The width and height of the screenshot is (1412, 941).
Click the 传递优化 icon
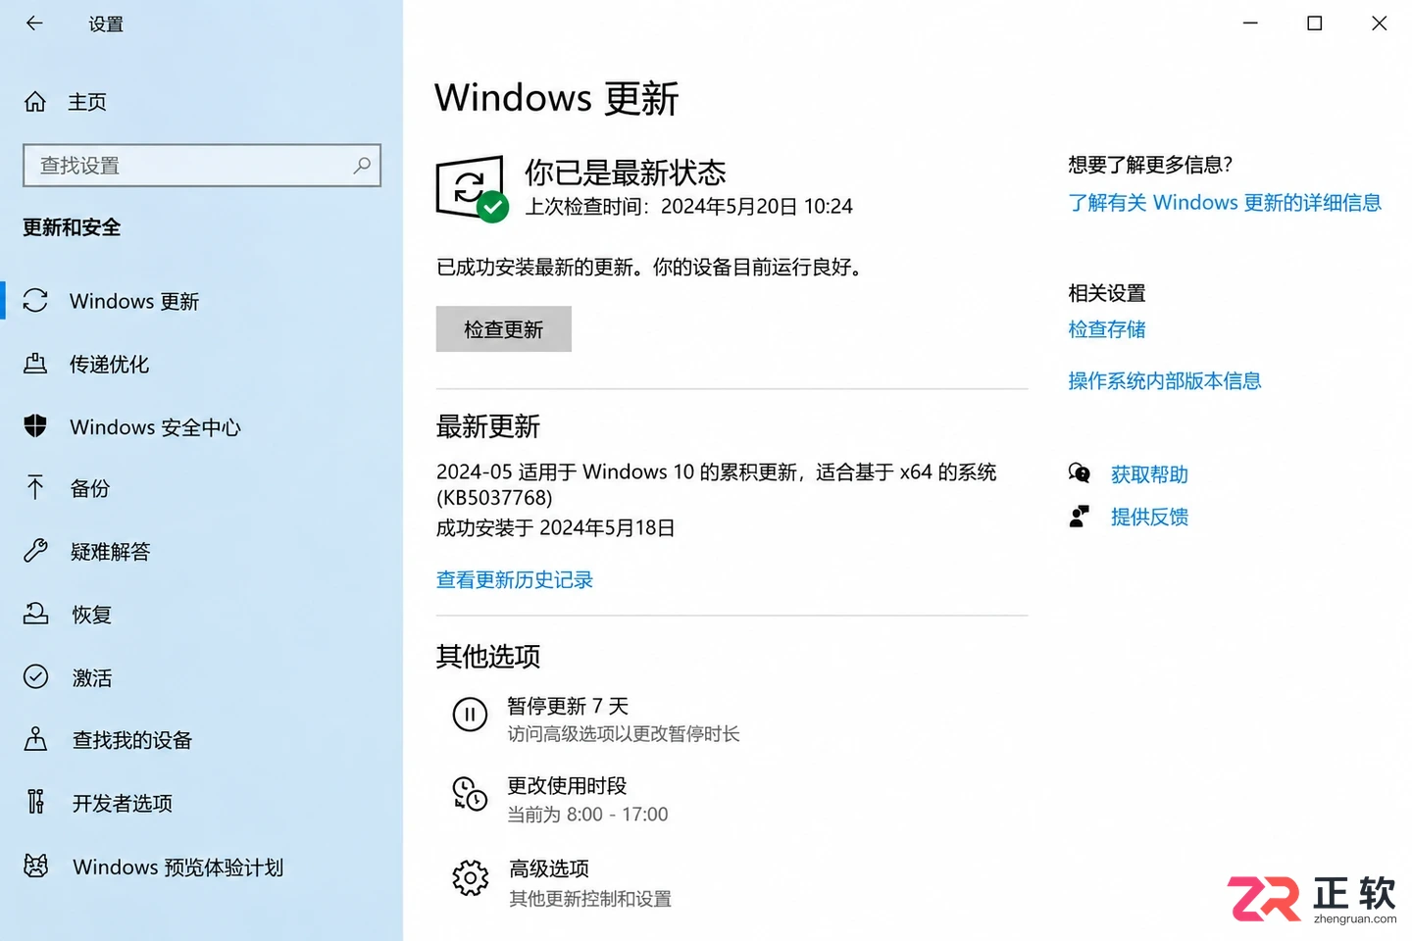(35, 364)
